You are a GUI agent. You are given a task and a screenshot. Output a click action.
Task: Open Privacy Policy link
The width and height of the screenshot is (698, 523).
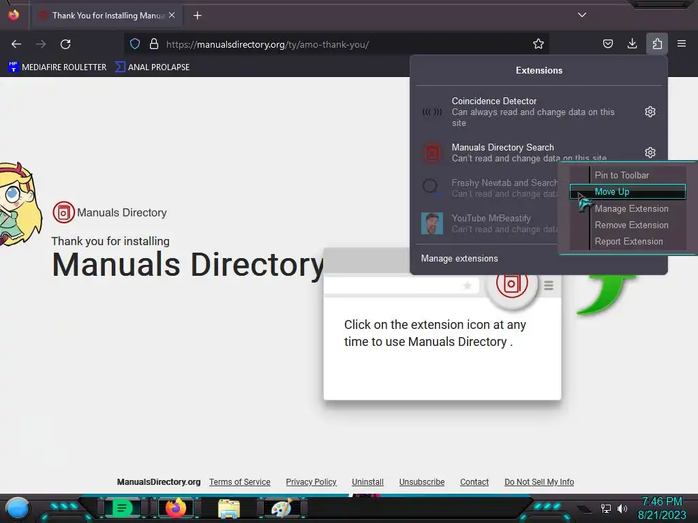click(311, 481)
